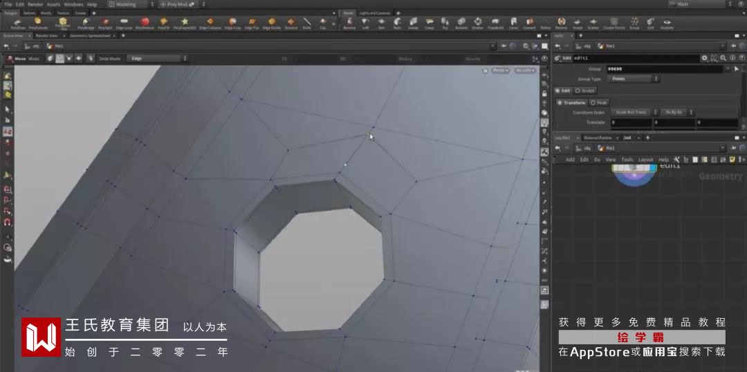Click the Group input field
The image size is (747, 372).
tap(665, 69)
